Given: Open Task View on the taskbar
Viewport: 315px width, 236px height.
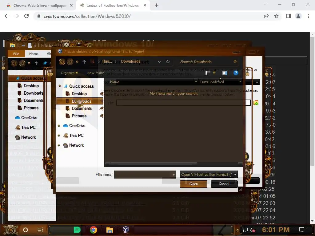Looking at the screenshot, I should (40, 230).
